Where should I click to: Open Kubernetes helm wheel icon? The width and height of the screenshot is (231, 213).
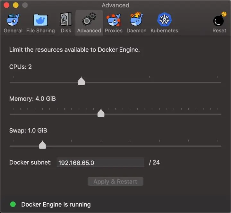pyautogui.click(x=164, y=20)
